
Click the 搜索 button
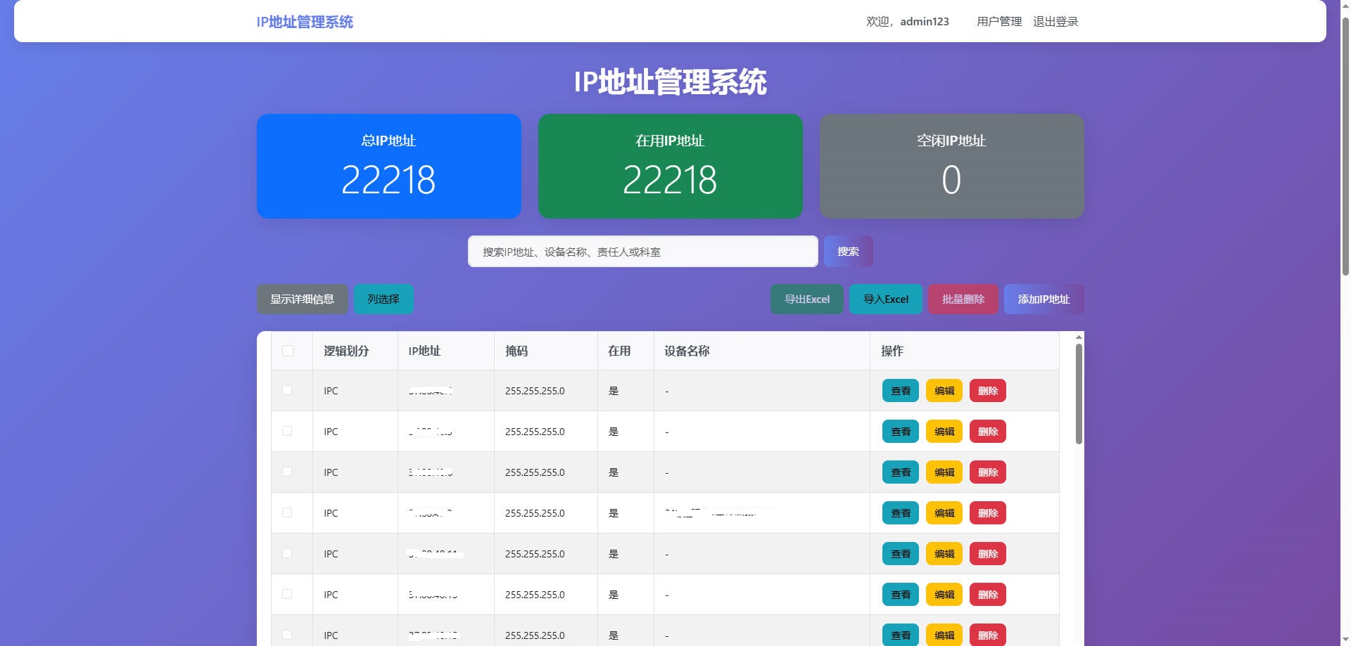click(x=848, y=252)
